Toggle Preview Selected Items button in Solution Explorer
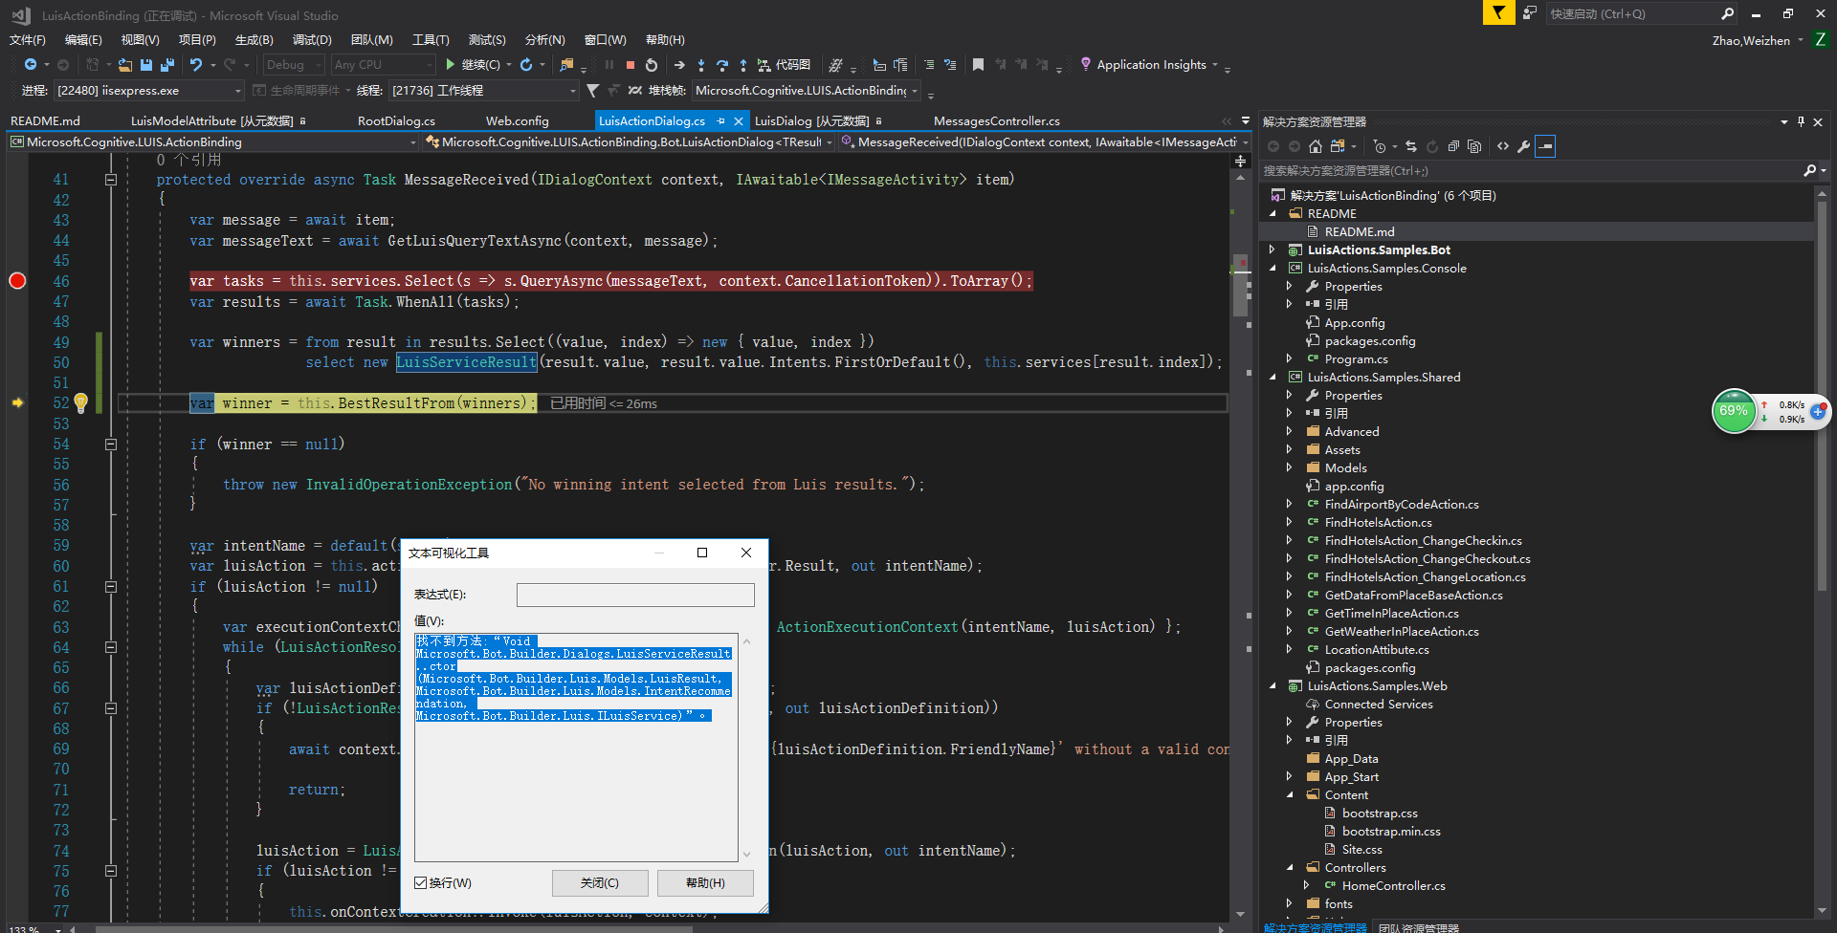Screen dimensions: 1837x933 [1545, 146]
